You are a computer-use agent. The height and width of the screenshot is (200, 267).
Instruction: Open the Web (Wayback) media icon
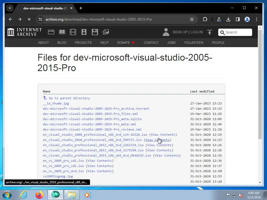51,32
